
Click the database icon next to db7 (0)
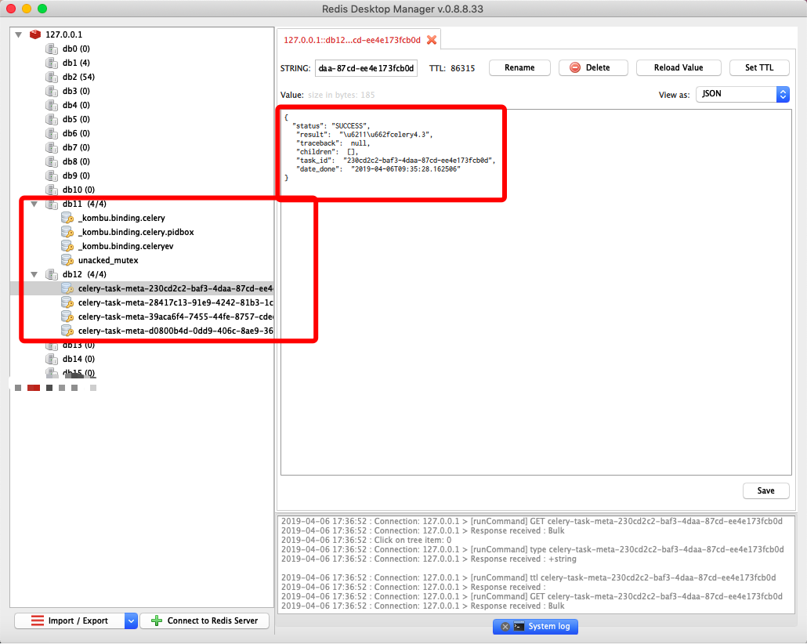(x=52, y=148)
